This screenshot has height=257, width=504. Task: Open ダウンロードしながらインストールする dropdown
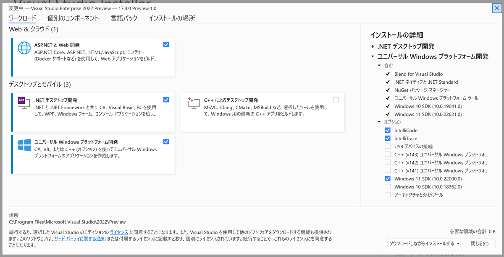point(424,243)
